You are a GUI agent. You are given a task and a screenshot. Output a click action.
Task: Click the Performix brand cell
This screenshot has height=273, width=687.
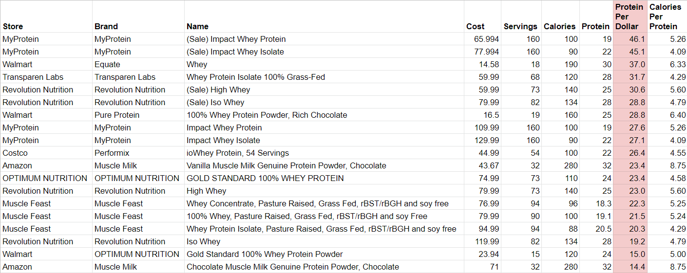click(x=138, y=153)
